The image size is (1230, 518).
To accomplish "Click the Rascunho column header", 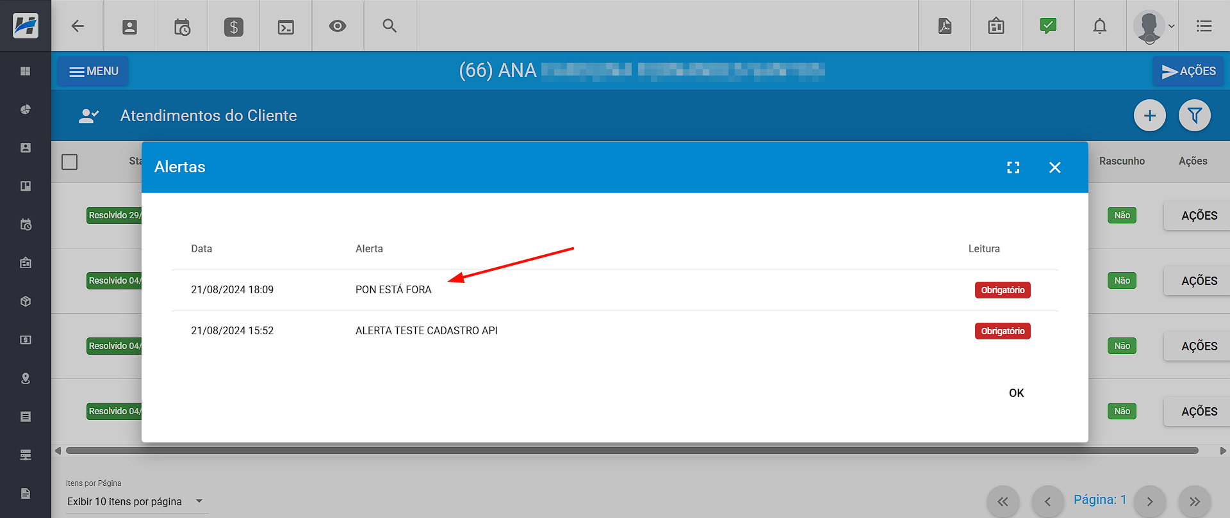I will (x=1122, y=161).
